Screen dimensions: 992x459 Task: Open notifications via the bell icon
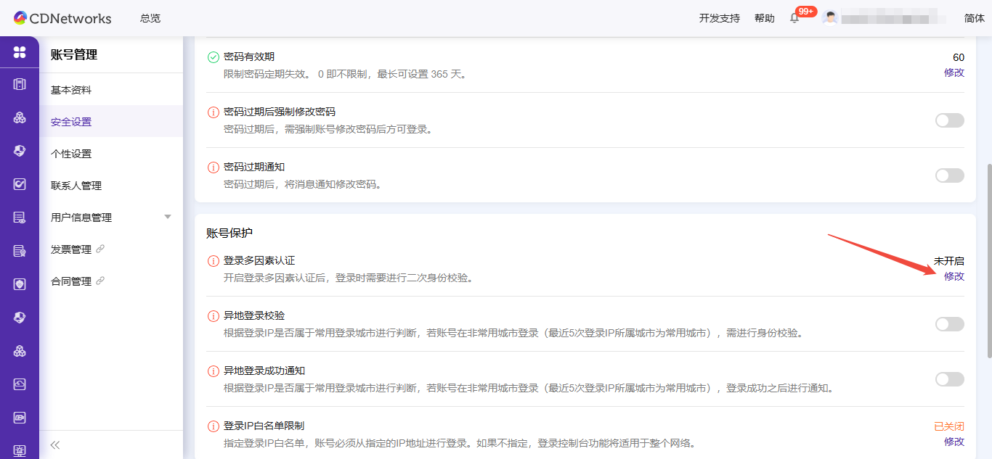[794, 17]
